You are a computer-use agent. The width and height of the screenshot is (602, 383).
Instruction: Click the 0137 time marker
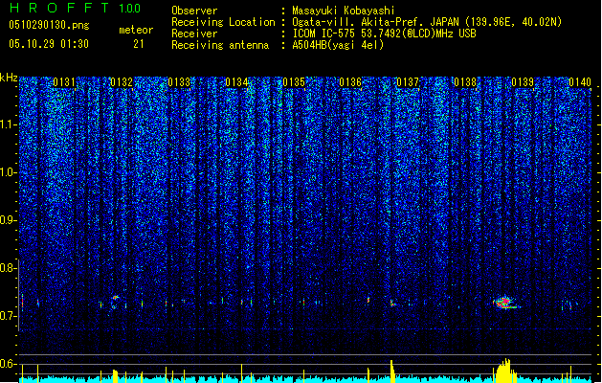pos(408,82)
